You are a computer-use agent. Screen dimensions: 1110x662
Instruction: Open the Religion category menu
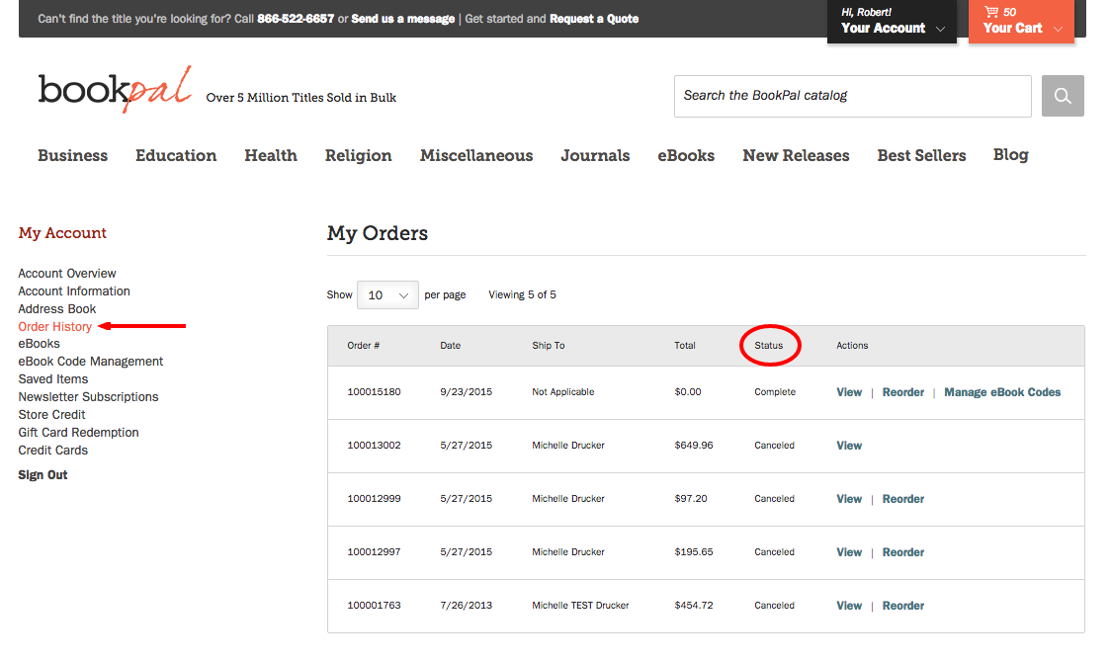coord(358,156)
